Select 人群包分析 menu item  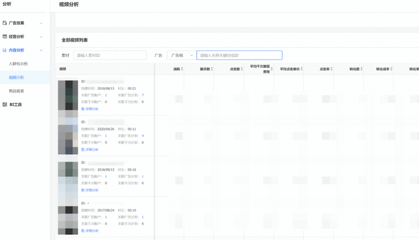pyautogui.click(x=18, y=64)
